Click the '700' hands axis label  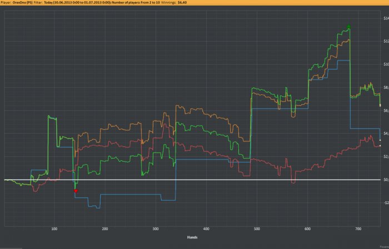358,229
